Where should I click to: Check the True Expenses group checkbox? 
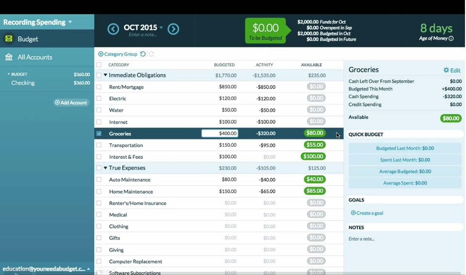click(x=99, y=168)
